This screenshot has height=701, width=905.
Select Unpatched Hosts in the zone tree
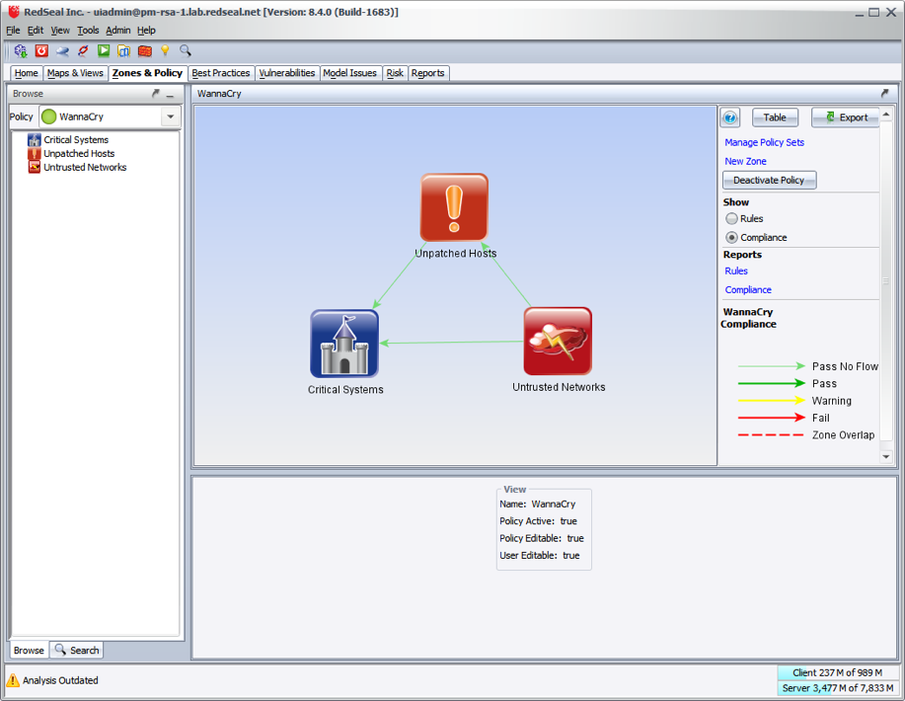coord(79,154)
